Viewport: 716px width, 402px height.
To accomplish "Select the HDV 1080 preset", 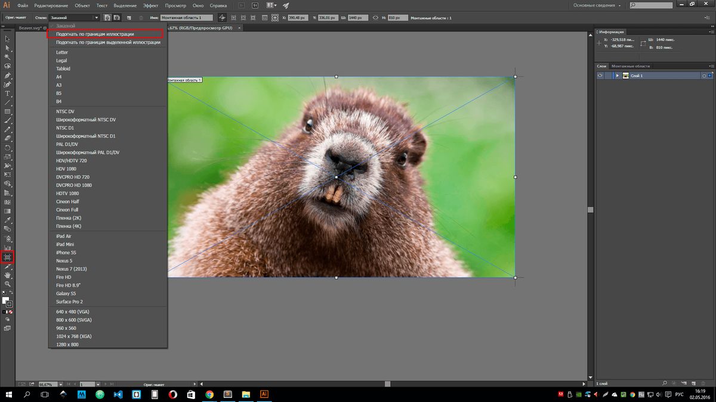I will click(x=107, y=169).
